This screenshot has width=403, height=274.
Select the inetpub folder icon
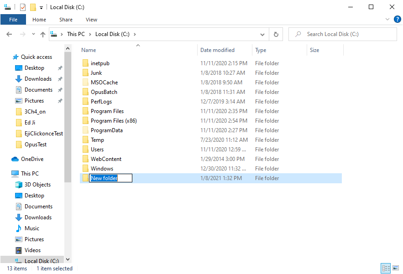[86, 63]
